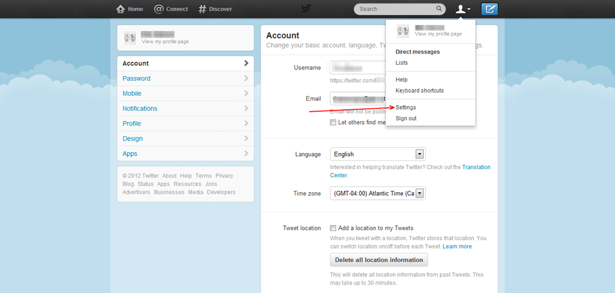
Task: Toggle Let others find me checkbox
Action: (x=333, y=122)
